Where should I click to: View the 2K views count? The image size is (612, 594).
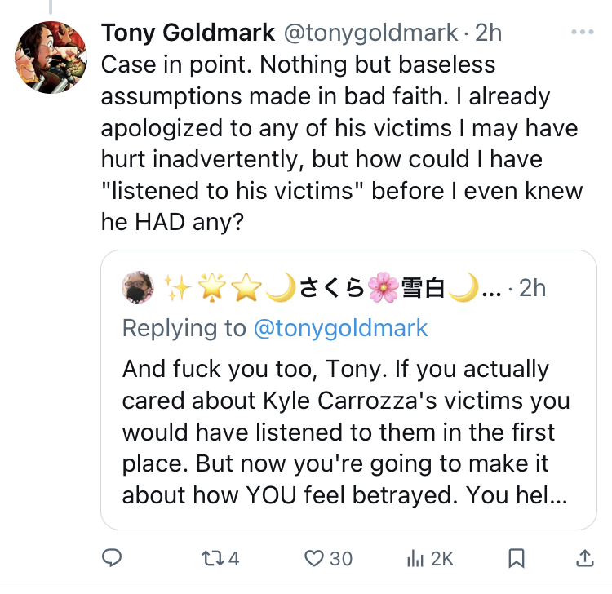pos(442,558)
